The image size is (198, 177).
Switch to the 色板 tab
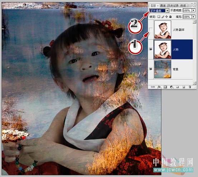tap(183, 6)
